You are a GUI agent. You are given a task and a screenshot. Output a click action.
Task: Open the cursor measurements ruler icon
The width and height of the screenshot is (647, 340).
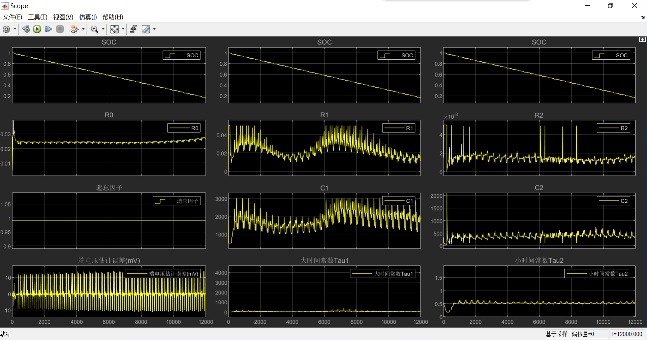point(146,29)
